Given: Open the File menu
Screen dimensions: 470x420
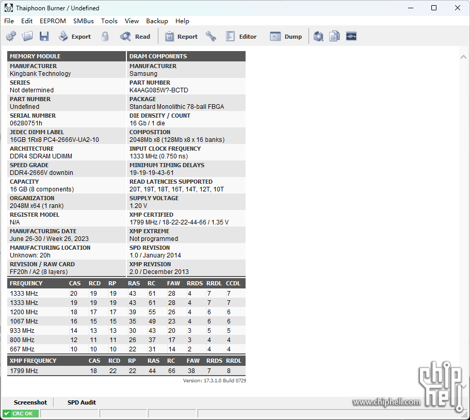Looking at the screenshot, I should click(x=9, y=21).
